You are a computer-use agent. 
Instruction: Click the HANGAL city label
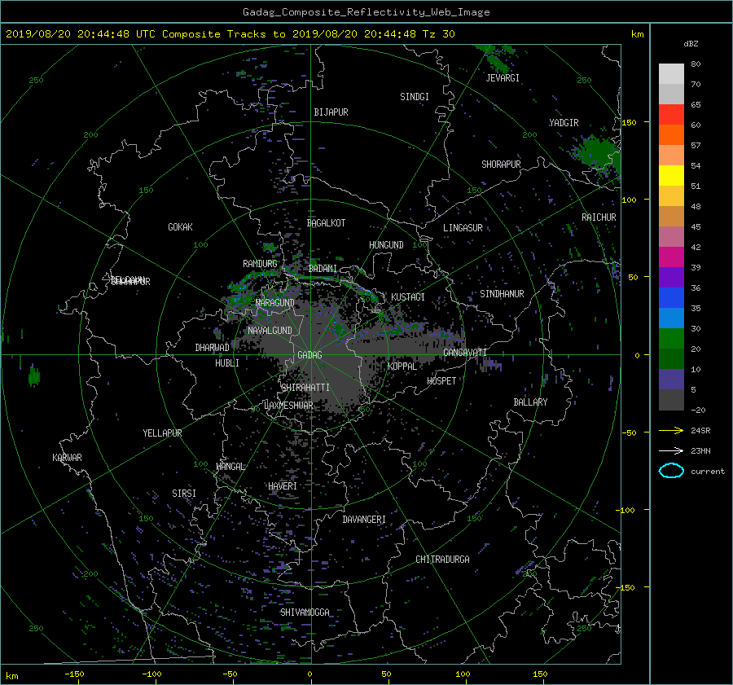[x=230, y=467]
